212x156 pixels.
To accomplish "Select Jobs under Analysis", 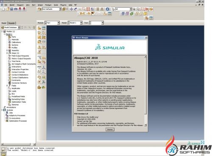I will 11,113.
